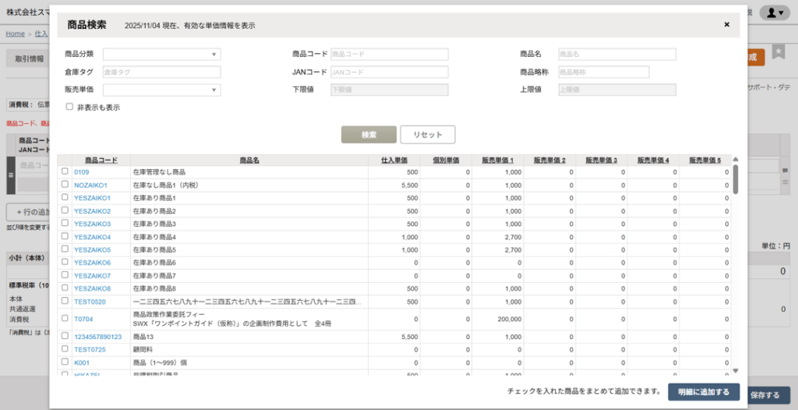Sort by 商品コード column header
The height and width of the screenshot is (410, 798).
click(x=101, y=160)
